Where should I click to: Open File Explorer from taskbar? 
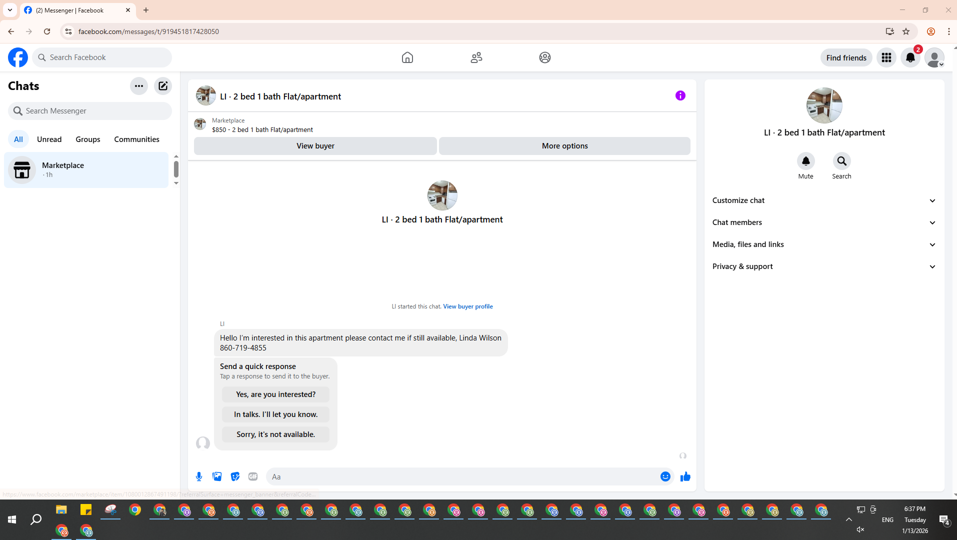(61, 510)
